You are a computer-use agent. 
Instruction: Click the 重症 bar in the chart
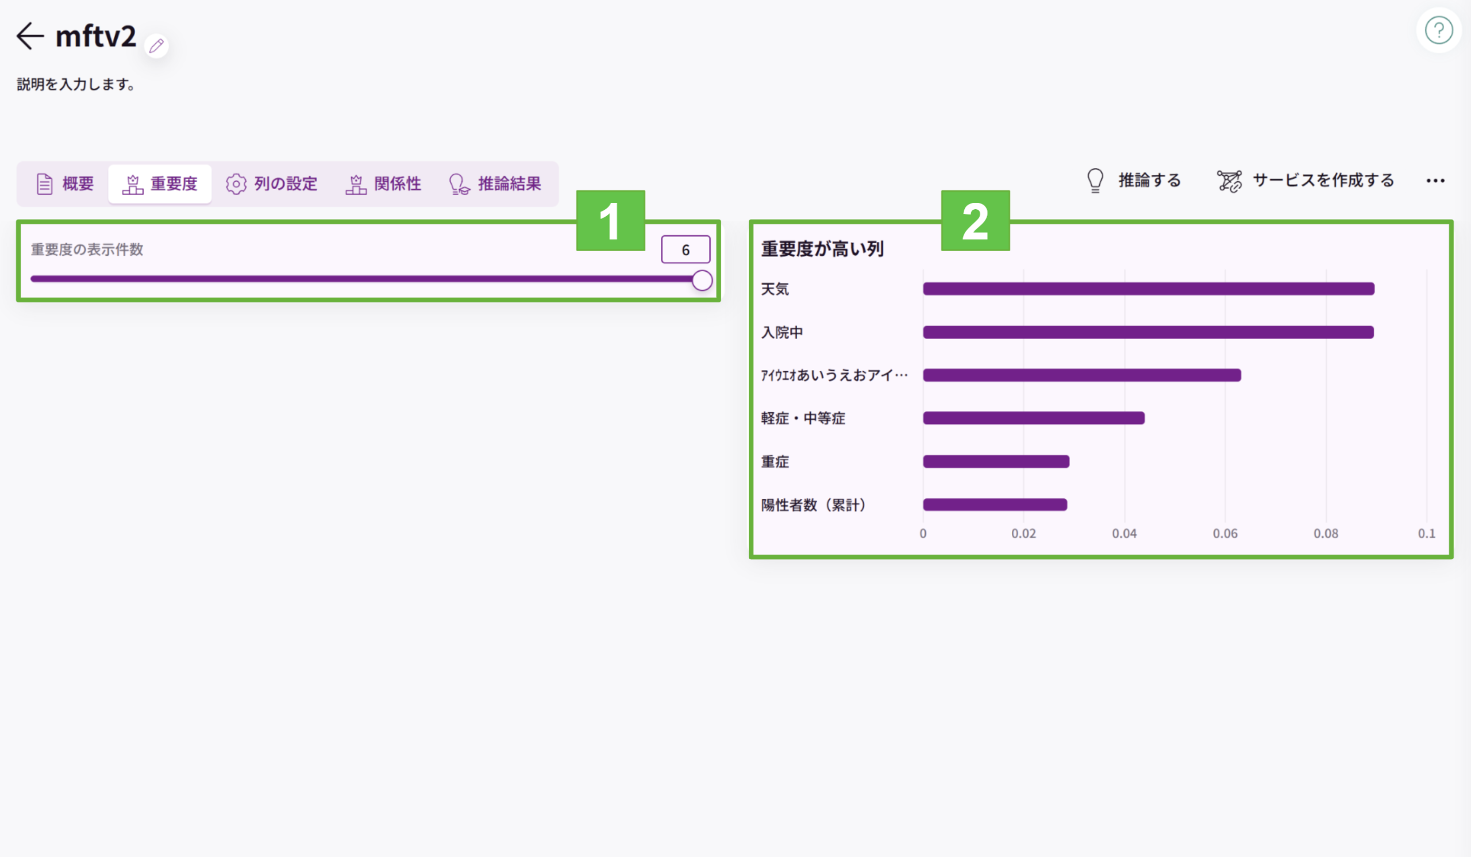click(996, 462)
